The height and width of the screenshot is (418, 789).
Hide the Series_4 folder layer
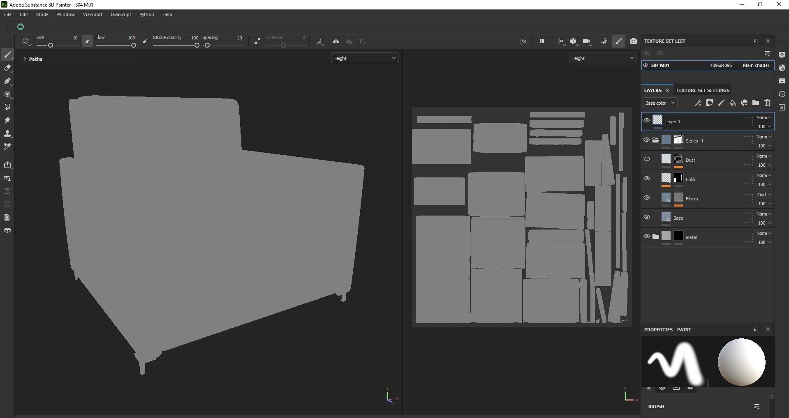click(x=646, y=140)
